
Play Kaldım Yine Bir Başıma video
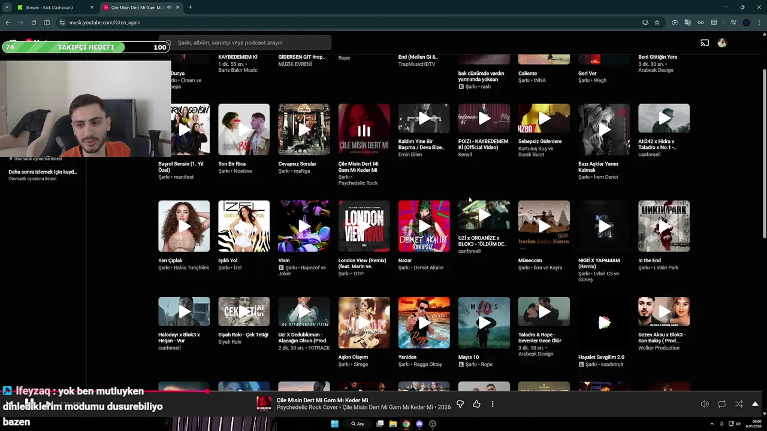[x=424, y=119]
